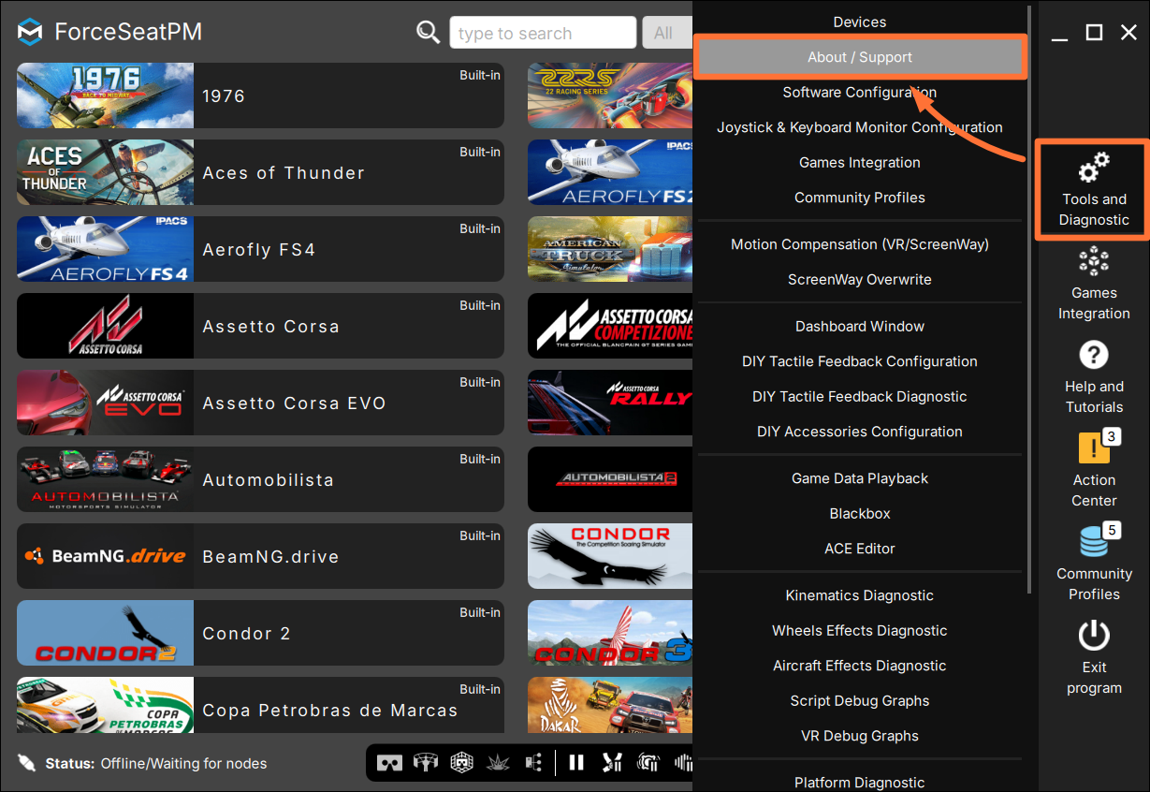Image resolution: width=1150 pixels, height=792 pixels.
Task: Choose Motion Compensation (VR/ScreenWay)
Action: click(x=860, y=244)
